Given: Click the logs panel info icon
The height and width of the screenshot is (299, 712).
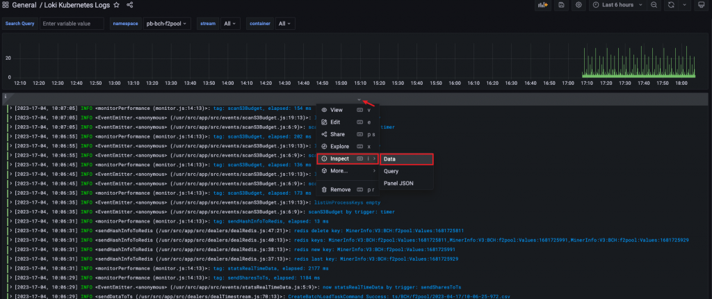Looking at the screenshot, I should tap(6, 97).
